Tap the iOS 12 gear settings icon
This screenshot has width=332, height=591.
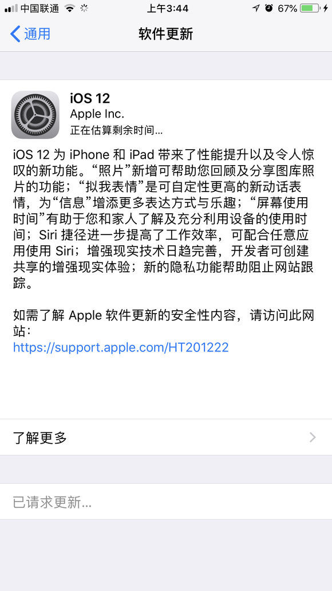pos(35,115)
